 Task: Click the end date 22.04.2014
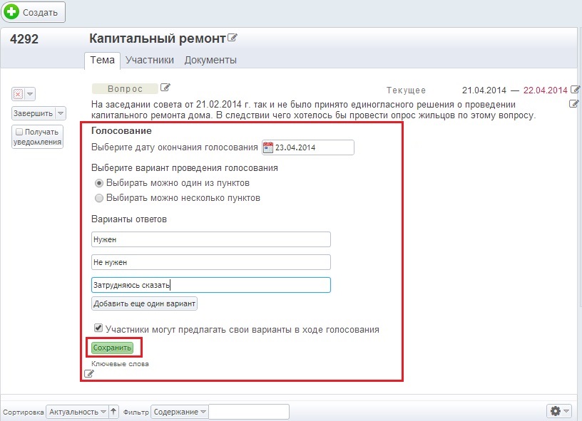(x=545, y=90)
